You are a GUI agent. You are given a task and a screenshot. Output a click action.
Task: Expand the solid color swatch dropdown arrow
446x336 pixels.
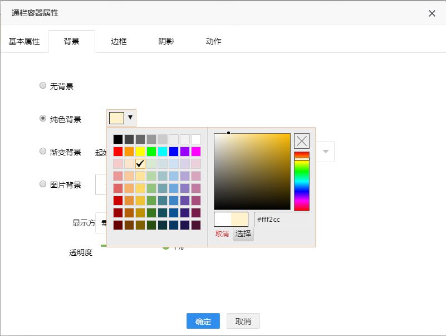pyautogui.click(x=130, y=118)
